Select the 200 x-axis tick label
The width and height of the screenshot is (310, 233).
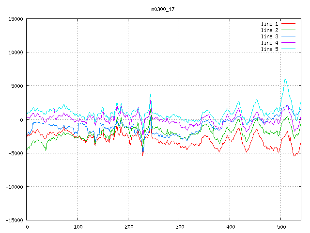[x=128, y=227]
